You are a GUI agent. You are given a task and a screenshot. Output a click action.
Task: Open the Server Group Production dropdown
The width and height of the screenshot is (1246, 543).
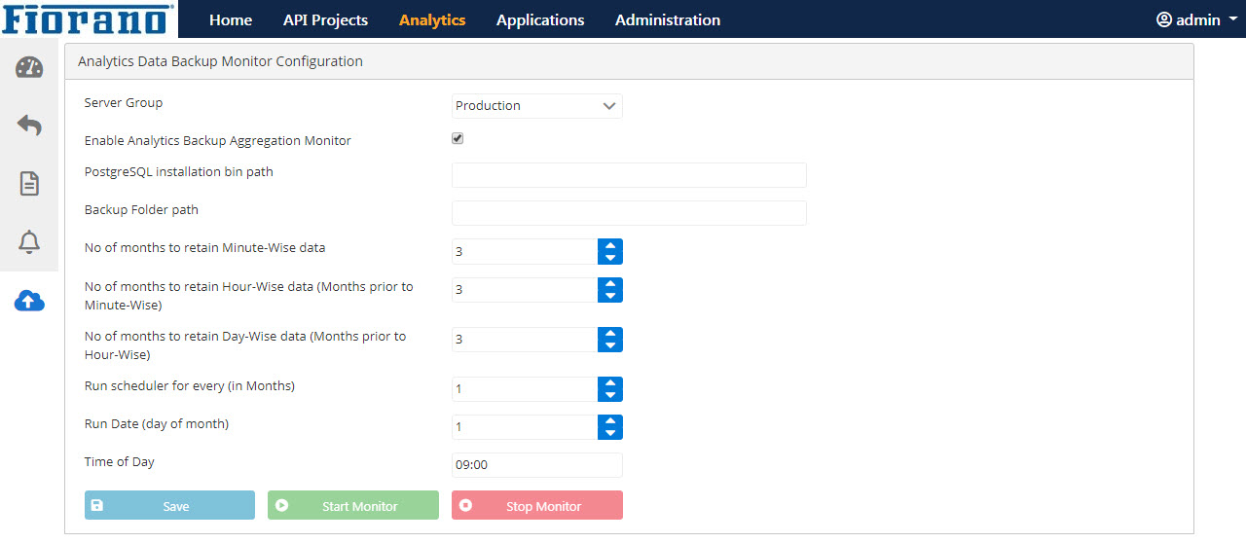537,106
